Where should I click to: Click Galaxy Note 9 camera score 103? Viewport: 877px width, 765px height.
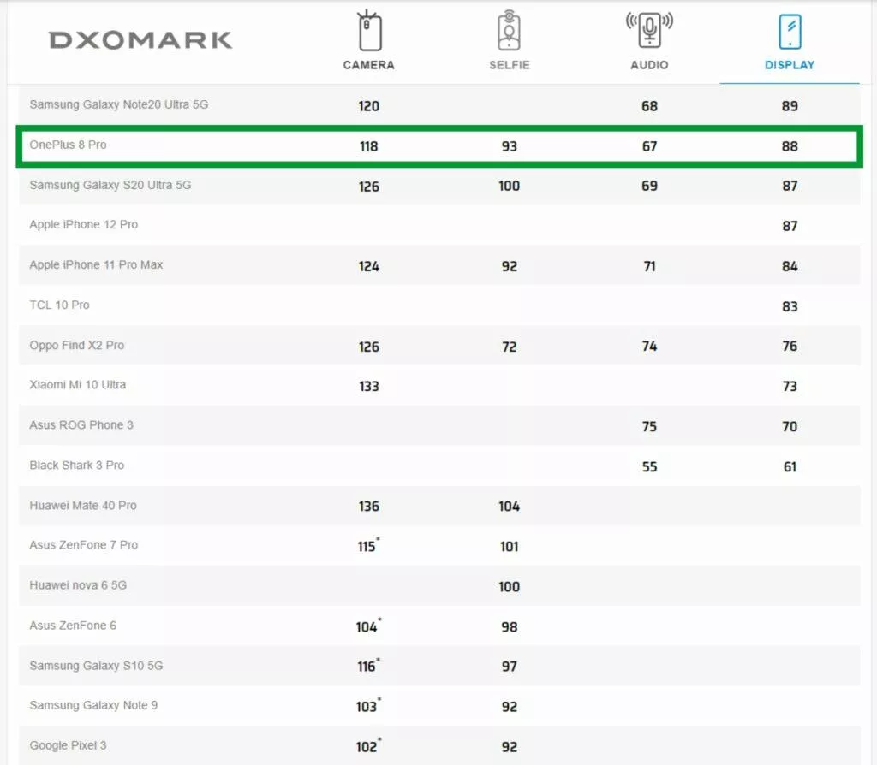pos(368,706)
